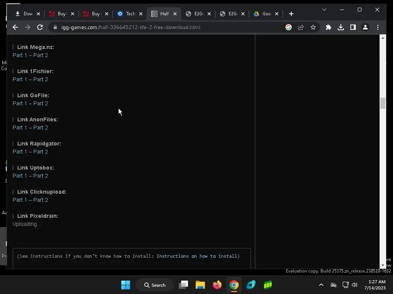The height and width of the screenshot is (294, 393).
Task: Open 1Fichier Part 2 link
Action: tap(41, 79)
